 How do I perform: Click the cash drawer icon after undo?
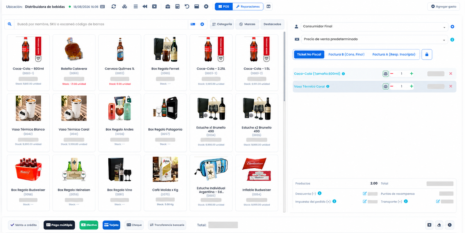[x=196, y=6]
